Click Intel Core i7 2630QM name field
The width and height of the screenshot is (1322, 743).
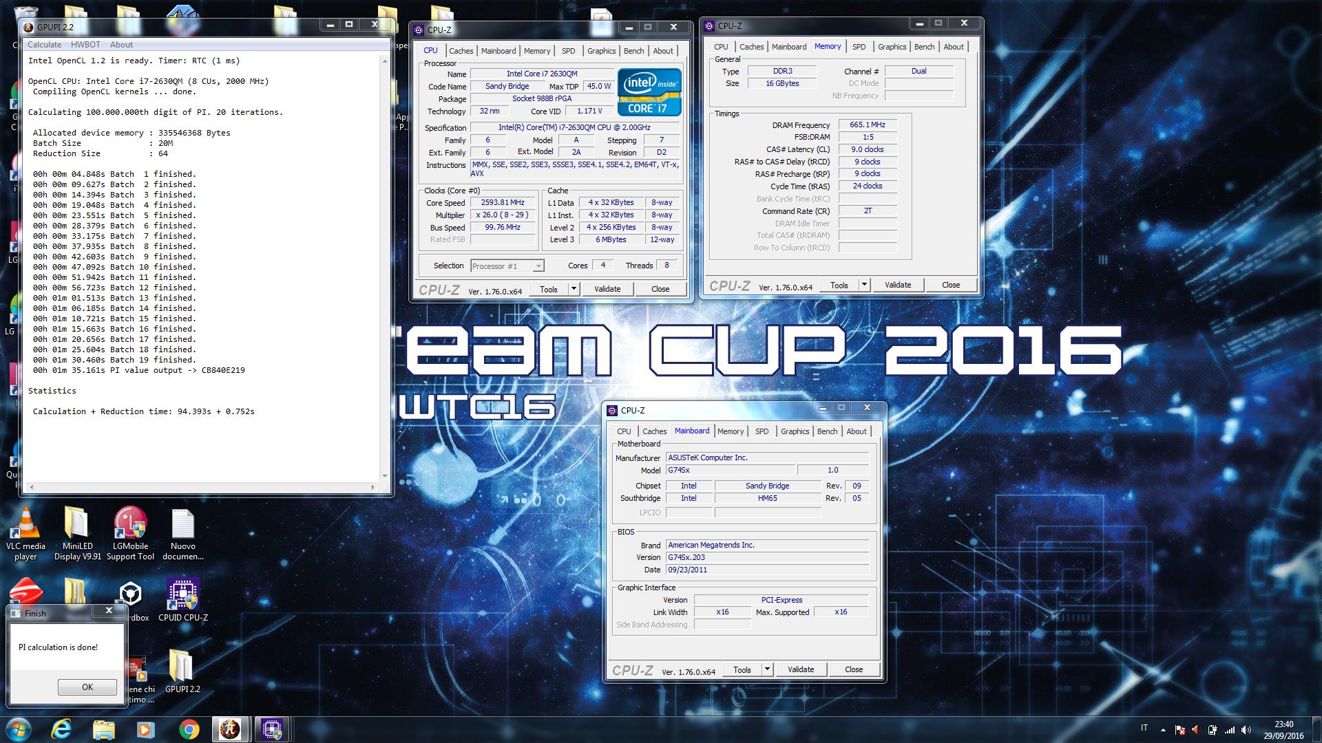pos(542,74)
